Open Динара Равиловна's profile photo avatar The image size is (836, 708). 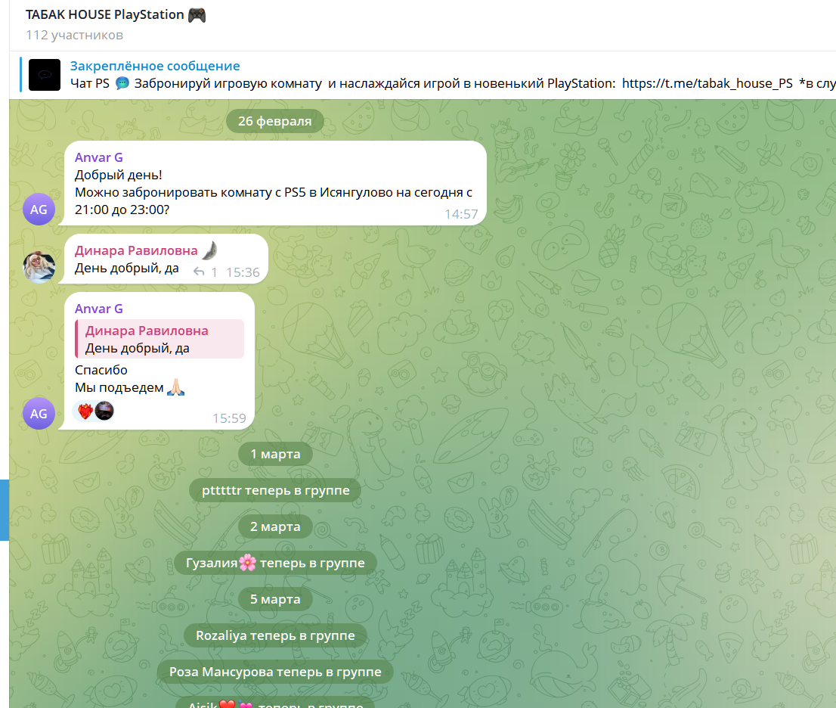(39, 267)
